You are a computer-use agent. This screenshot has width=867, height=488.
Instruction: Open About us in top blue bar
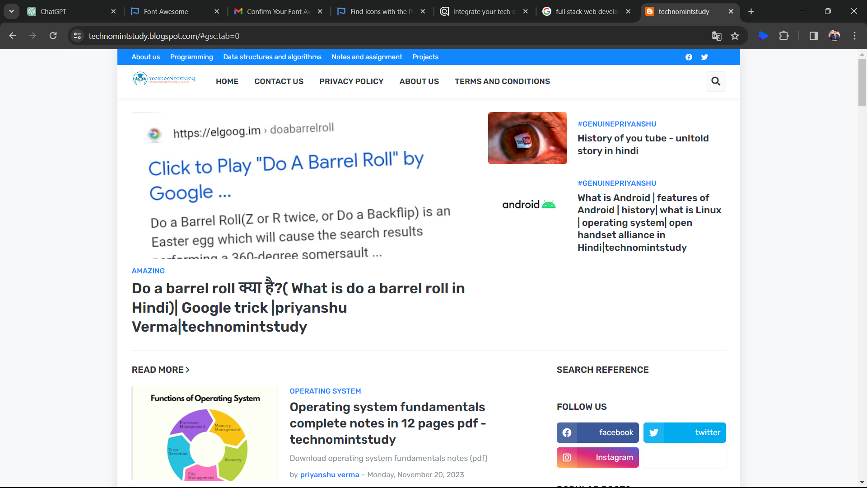(x=146, y=57)
